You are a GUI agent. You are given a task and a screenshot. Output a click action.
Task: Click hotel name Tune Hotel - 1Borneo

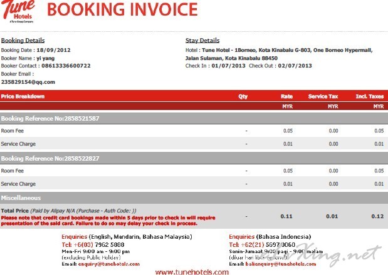coord(229,51)
